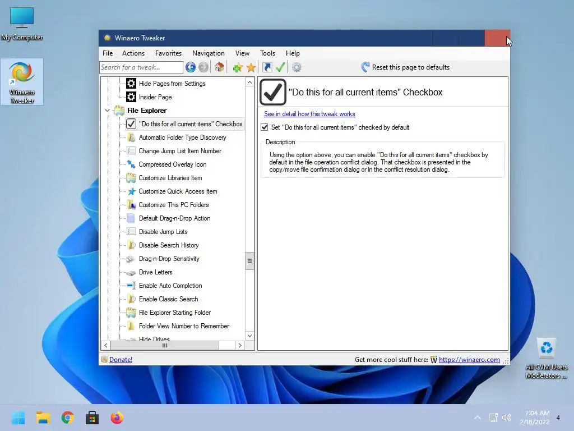Viewport: 574px width, 431px height.
Task: Open the View menu
Action: point(242,53)
